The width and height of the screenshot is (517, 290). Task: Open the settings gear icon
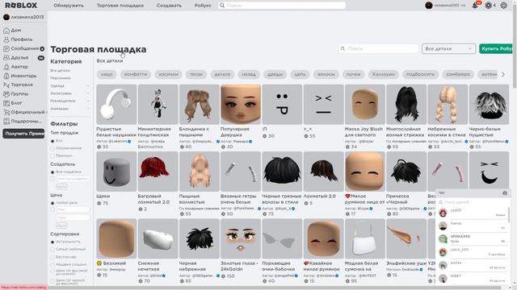click(x=503, y=6)
